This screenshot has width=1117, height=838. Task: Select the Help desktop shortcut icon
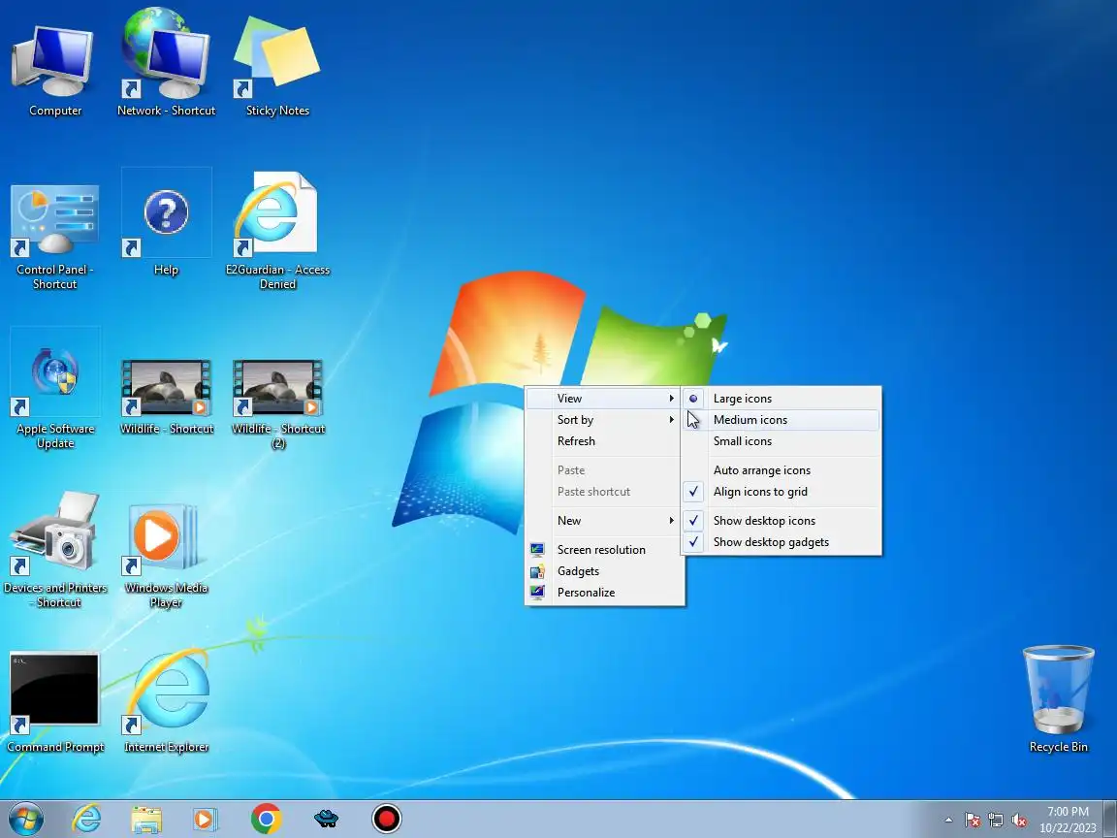pos(166,224)
